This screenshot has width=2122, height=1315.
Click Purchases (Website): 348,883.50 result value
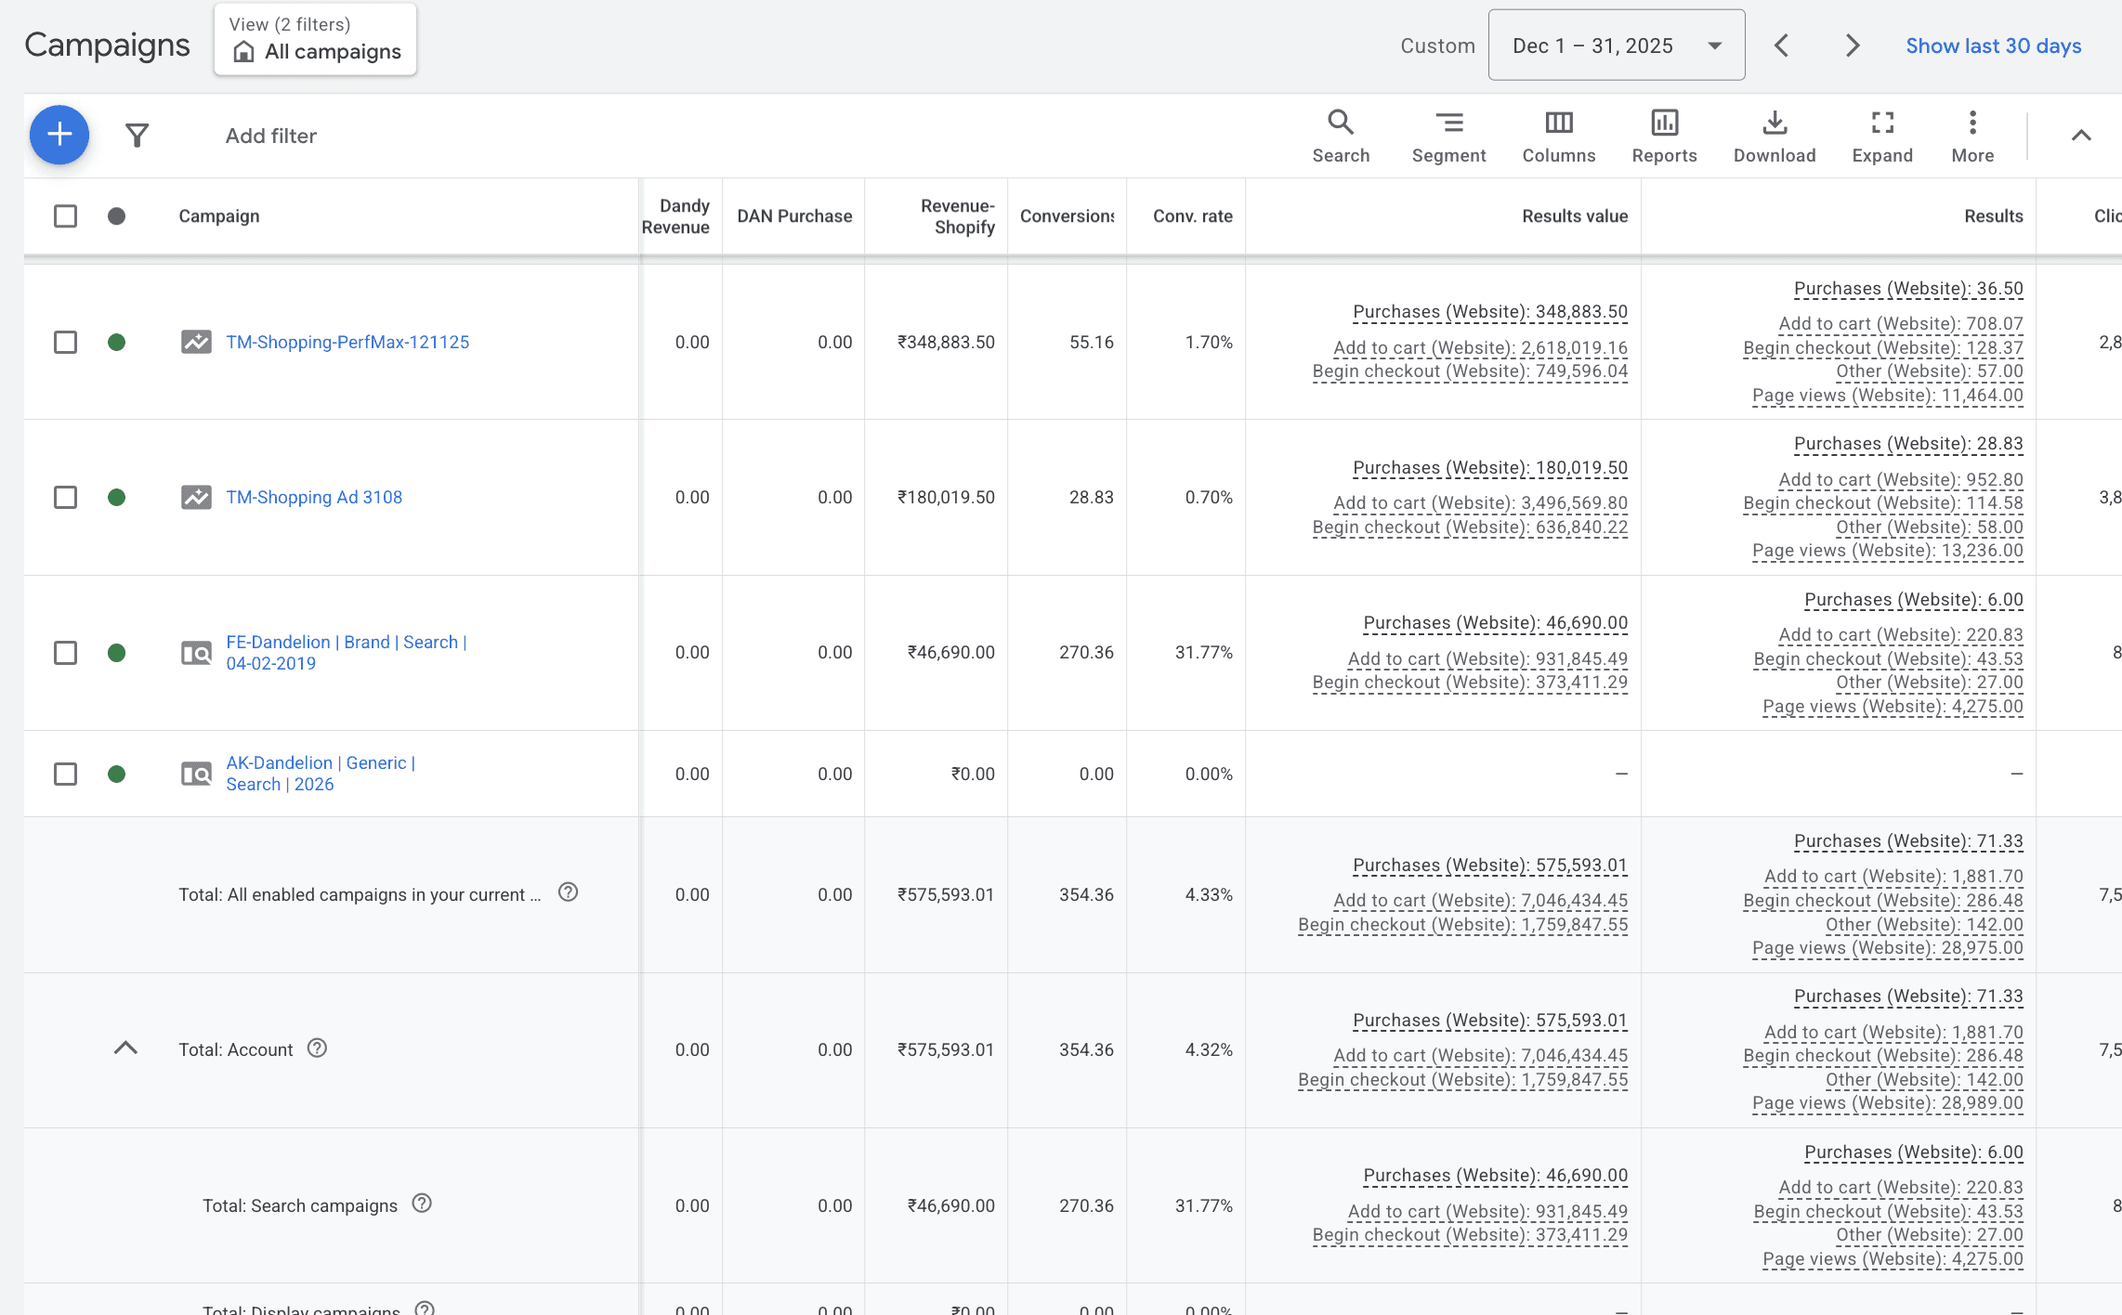click(1490, 312)
